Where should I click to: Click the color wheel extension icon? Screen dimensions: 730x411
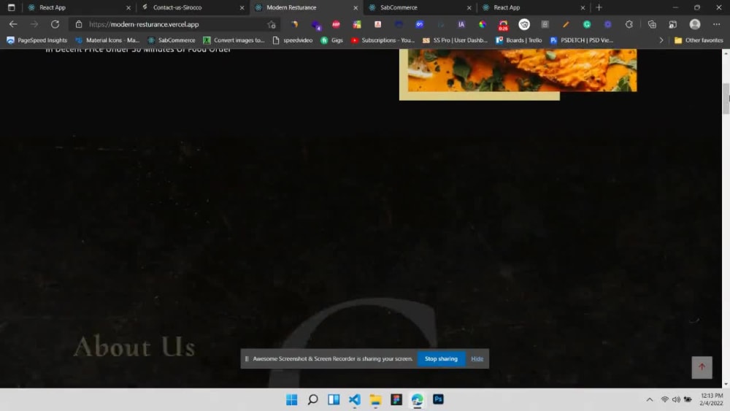483,24
